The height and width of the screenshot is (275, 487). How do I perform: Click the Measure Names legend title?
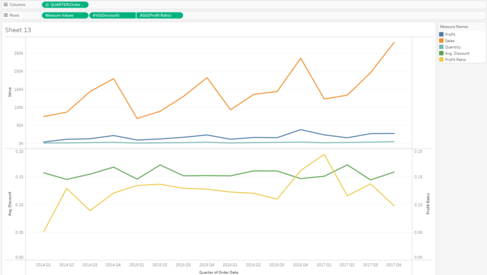click(454, 27)
